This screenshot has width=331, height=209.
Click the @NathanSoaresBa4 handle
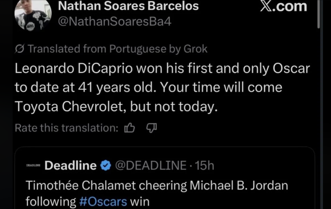coord(114,21)
